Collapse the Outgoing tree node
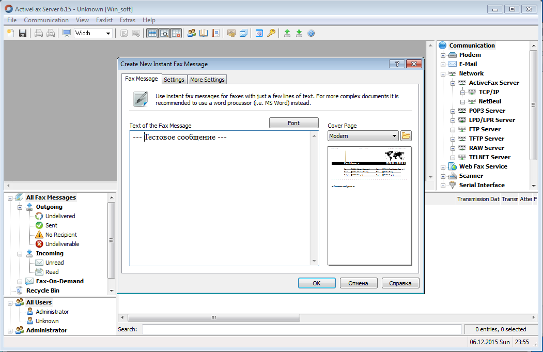Viewport: 543px width, 352px height. [20, 207]
